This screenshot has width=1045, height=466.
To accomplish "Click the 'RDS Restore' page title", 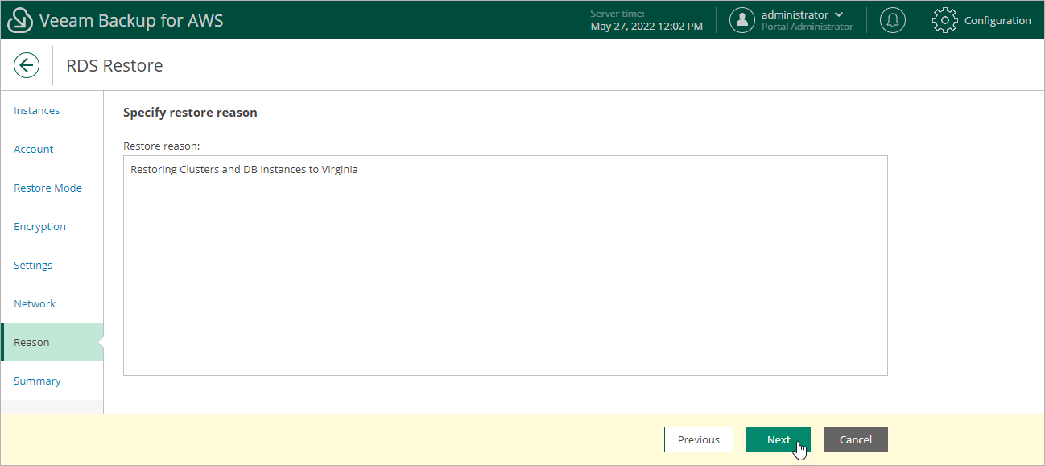I will click(x=114, y=66).
